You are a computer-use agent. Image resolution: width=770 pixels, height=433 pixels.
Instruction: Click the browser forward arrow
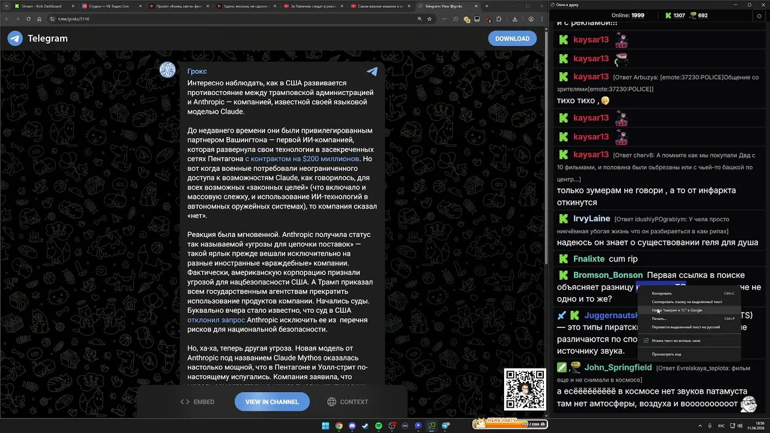coord(17,19)
